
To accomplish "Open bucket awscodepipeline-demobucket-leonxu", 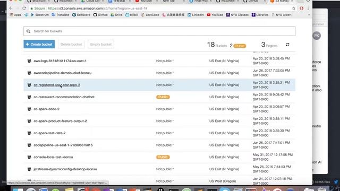I will (x=63, y=73).
